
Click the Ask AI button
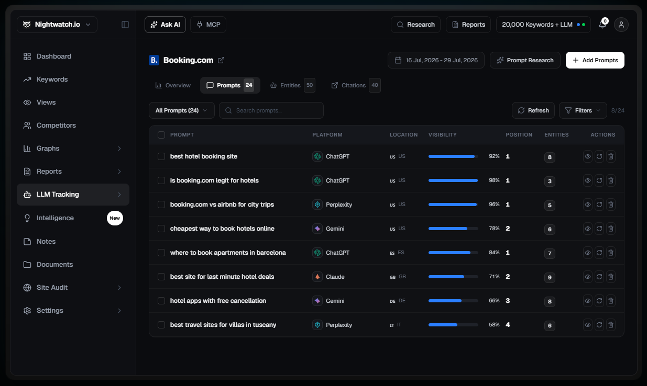[x=165, y=25]
